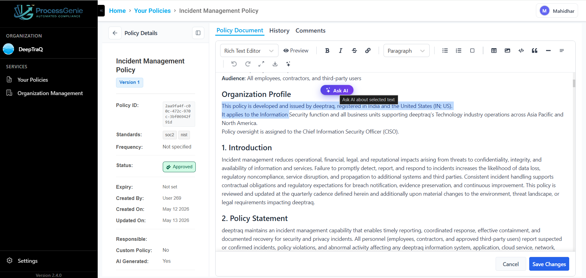Switch to the History tab

pyautogui.click(x=279, y=30)
